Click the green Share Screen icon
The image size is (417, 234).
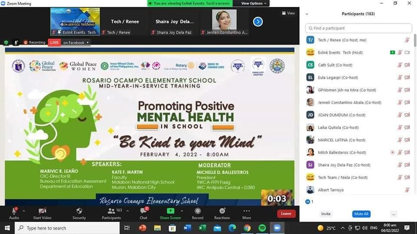coord(170,211)
